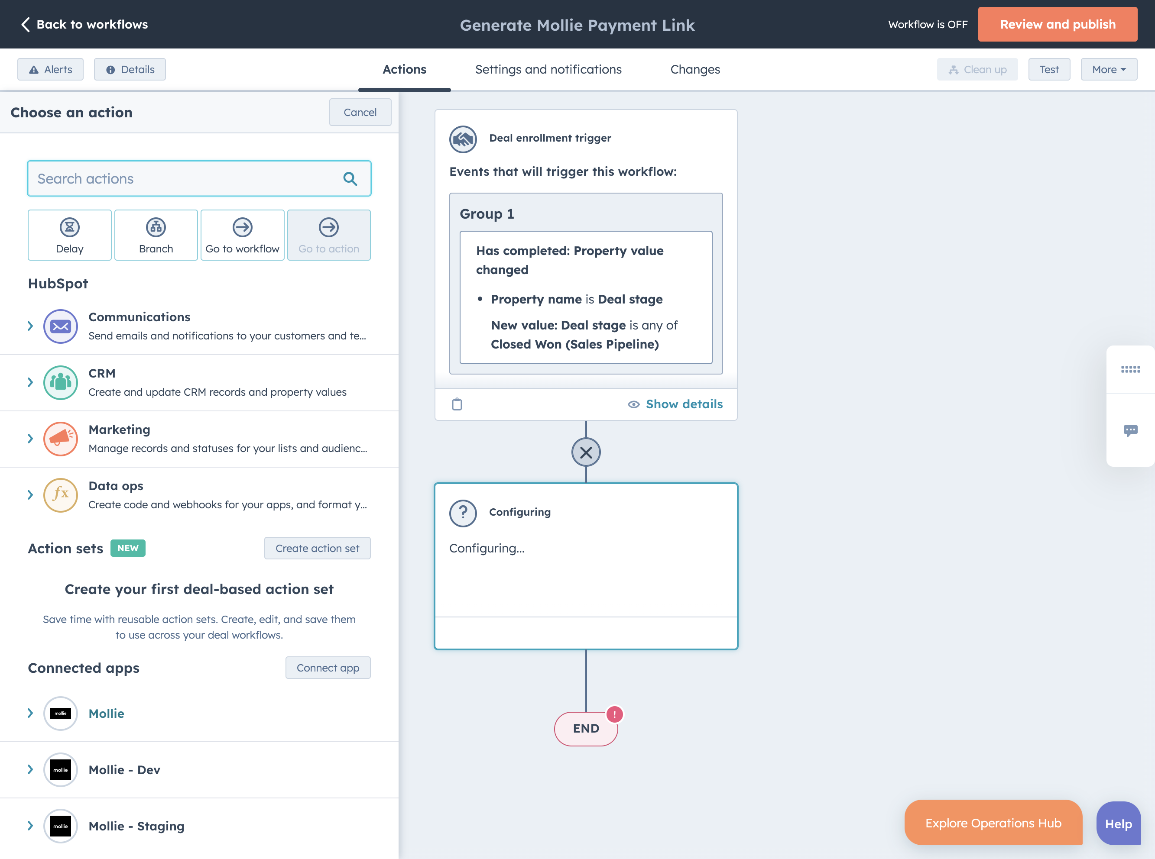Image resolution: width=1155 pixels, height=859 pixels.
Task: Expand the Data ops category chevron
Action: pos(30,494)
